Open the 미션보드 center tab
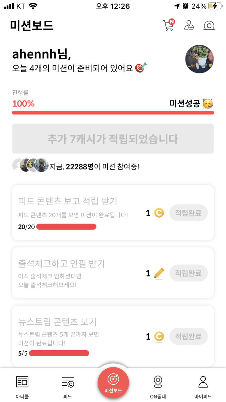226x402 pixels. (113, 383)
